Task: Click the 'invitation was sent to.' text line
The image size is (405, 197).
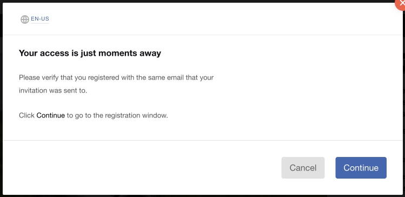Action: click(x=53, y=91)
